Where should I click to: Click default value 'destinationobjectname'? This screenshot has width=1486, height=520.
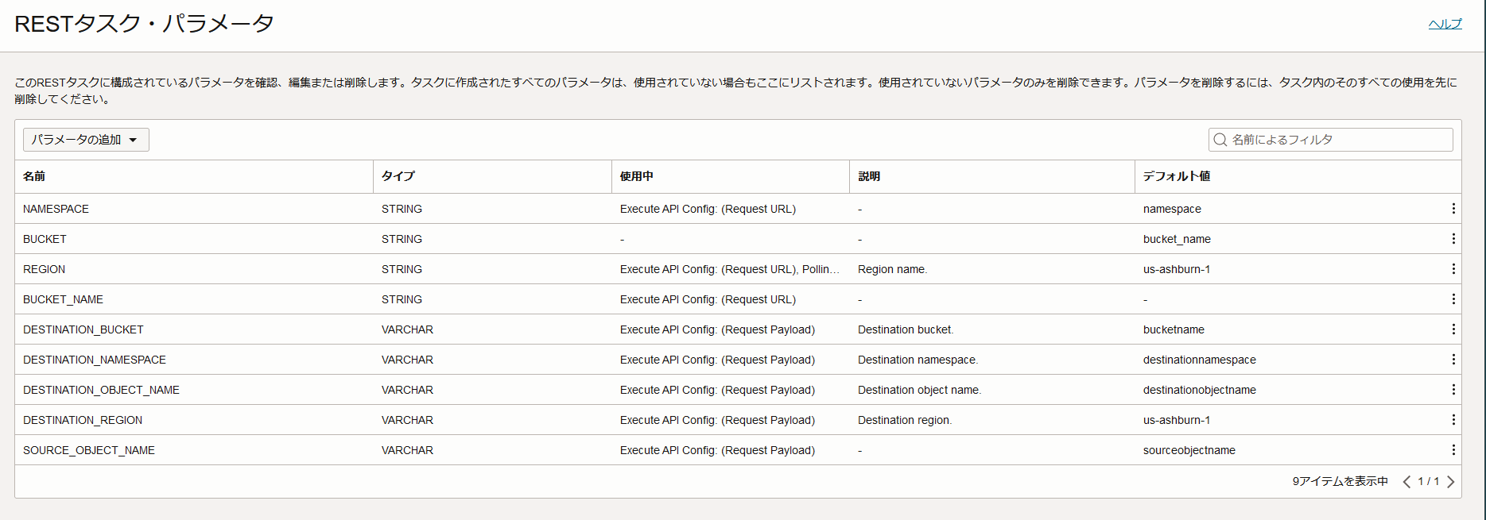pos(1200,390)
